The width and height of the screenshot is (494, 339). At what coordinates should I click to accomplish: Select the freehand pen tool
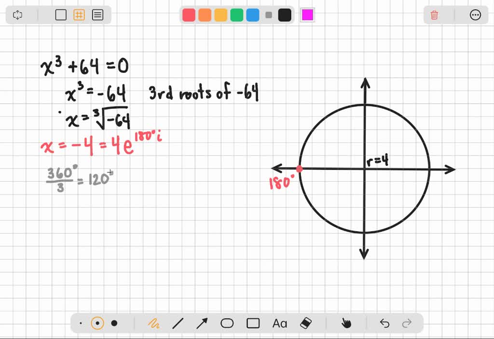click(154, 323)
